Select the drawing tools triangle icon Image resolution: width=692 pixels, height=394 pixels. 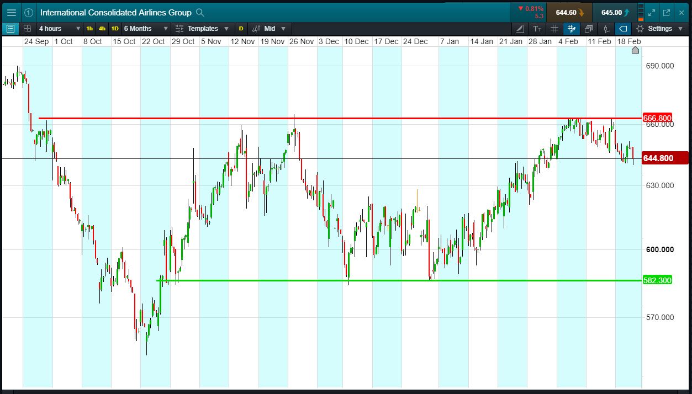coord(520,29)
